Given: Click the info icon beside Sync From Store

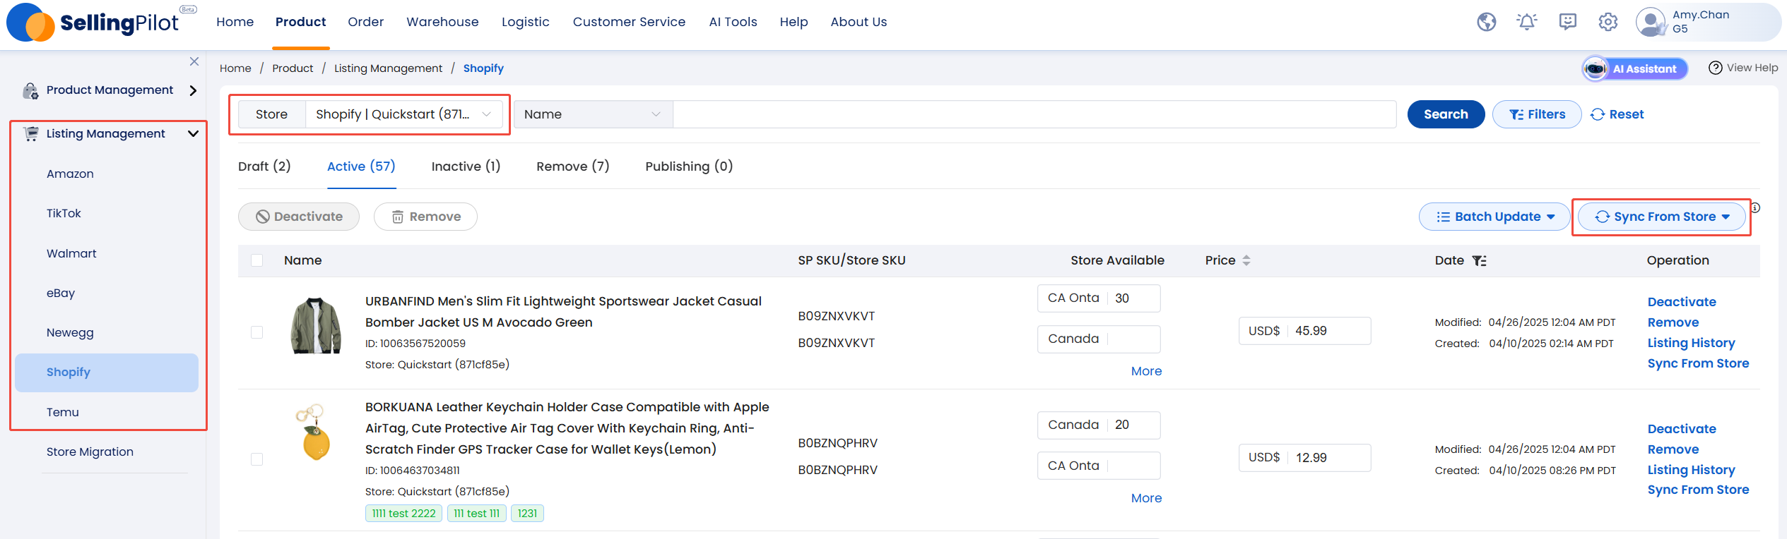Looking at the screenshot, I should coord(1755,207).
